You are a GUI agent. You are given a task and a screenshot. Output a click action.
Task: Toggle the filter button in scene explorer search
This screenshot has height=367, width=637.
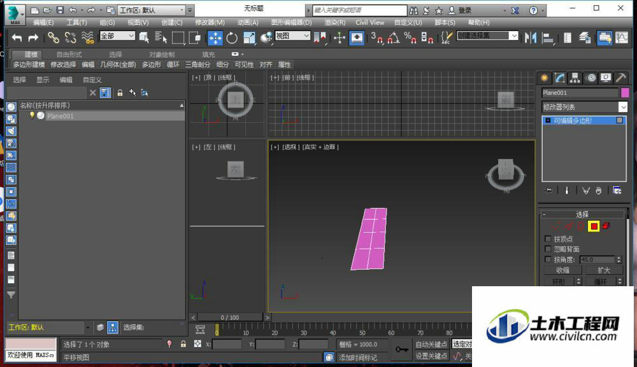pyautogui.click(x=105, y=93)
